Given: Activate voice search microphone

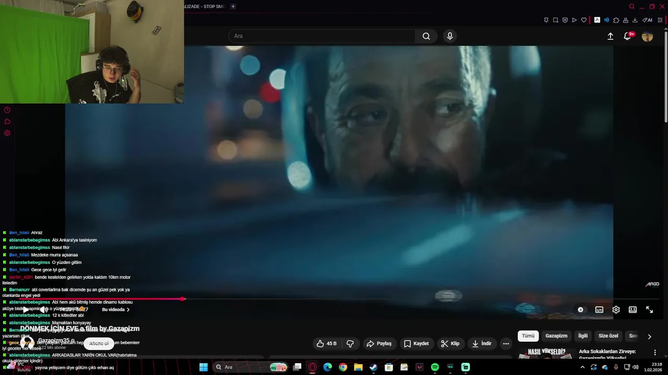Looking at the screenshot, I should click(x=450, y=36).
